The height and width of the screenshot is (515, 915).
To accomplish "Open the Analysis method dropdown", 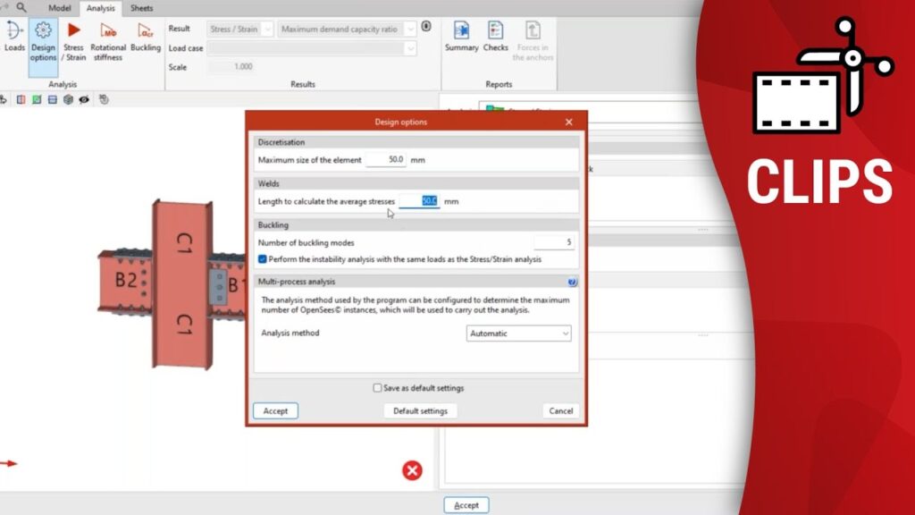I will coord(518,333).
